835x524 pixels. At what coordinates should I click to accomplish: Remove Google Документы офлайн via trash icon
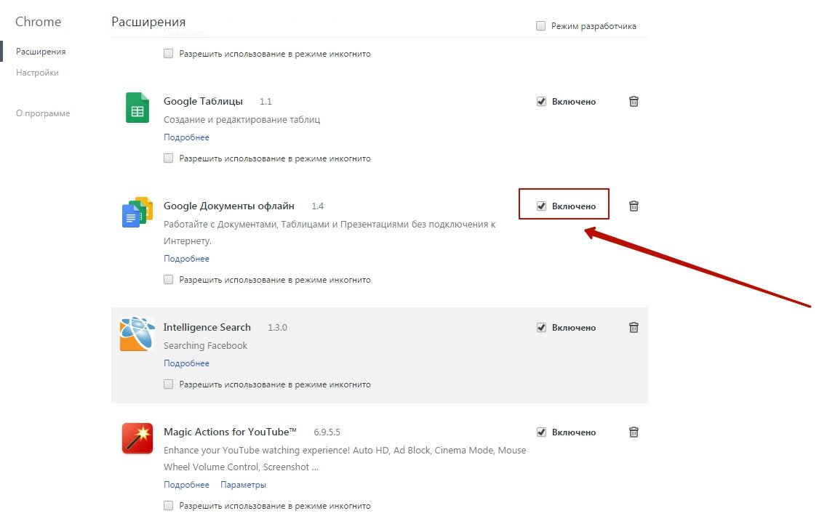[x=634, y=206]
